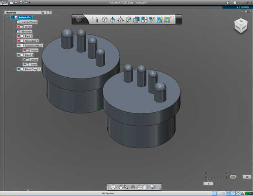This screenshot has height=196, width=253.
Task: Select the Primitives box tool
Action: tap(104, 20)
